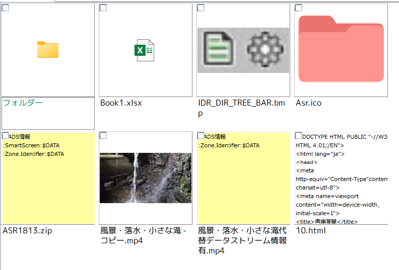Click the Book1.xlsx file name

(x=121, y=103)
